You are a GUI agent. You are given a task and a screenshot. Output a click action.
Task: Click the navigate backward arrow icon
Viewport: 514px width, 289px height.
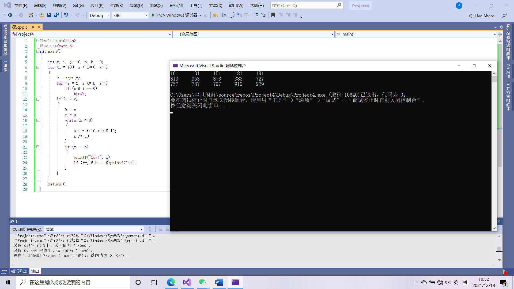tap(10, 15)
